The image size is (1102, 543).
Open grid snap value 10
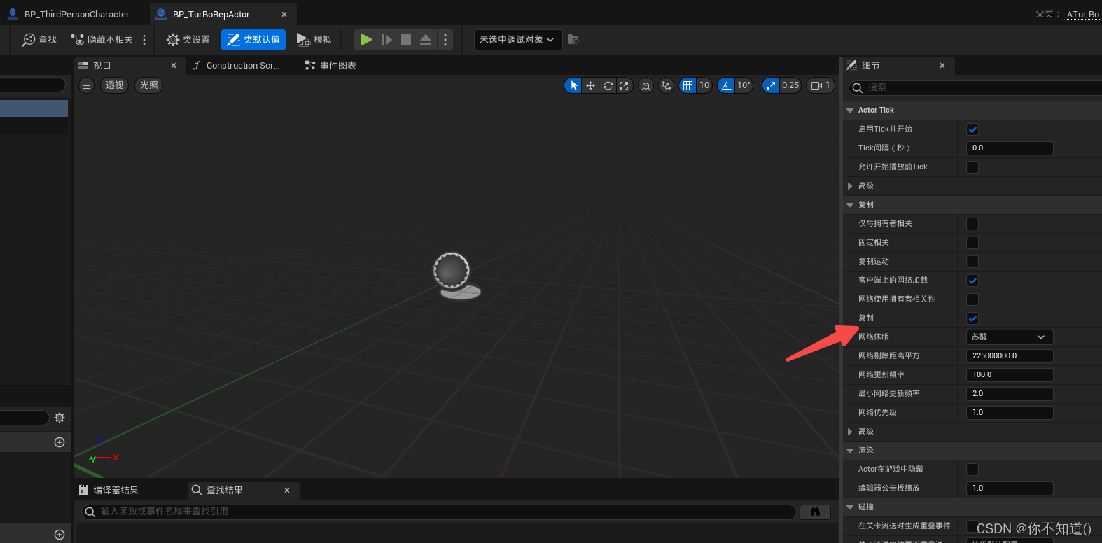[x=704, y=85]
